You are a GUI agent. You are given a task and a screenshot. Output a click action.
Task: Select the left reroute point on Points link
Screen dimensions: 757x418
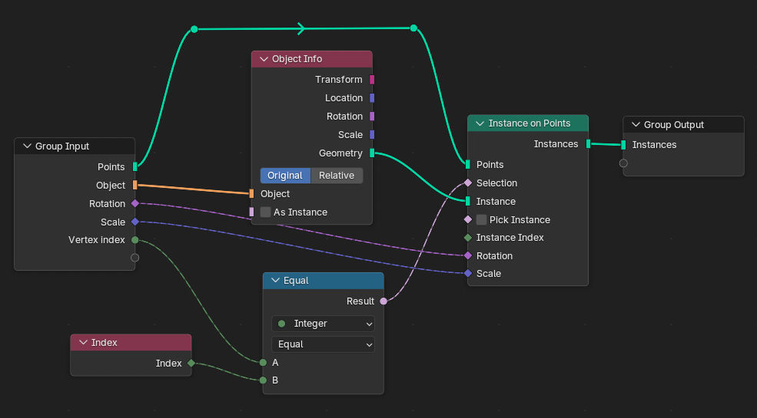click(194, 29)
